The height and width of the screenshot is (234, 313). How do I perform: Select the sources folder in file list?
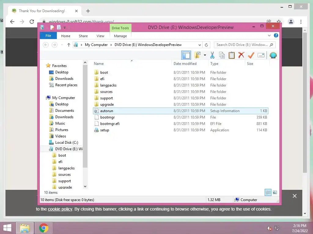click(x=181, y=92)
